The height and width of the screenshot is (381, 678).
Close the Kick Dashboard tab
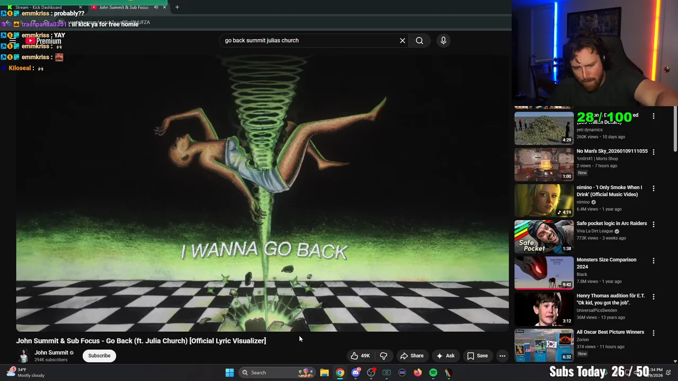81,7
